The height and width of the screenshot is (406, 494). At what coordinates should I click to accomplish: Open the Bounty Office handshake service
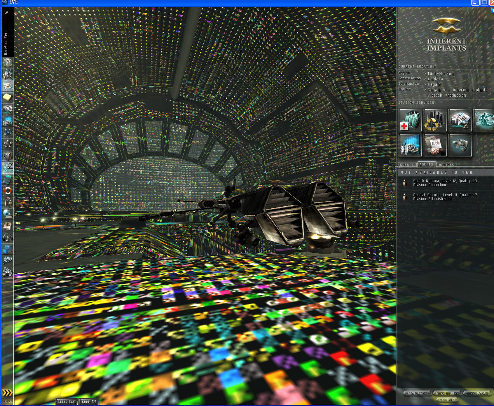435,145
